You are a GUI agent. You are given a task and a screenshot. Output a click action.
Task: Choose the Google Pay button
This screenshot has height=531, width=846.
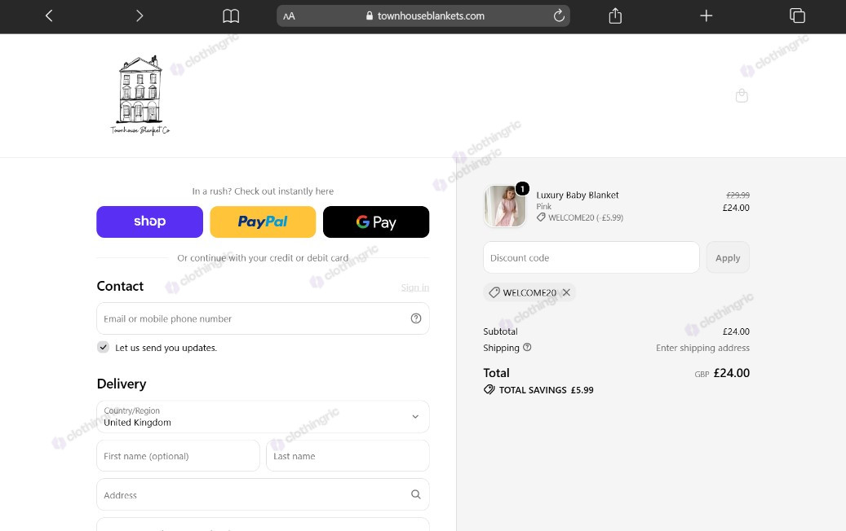click(376, 222)
